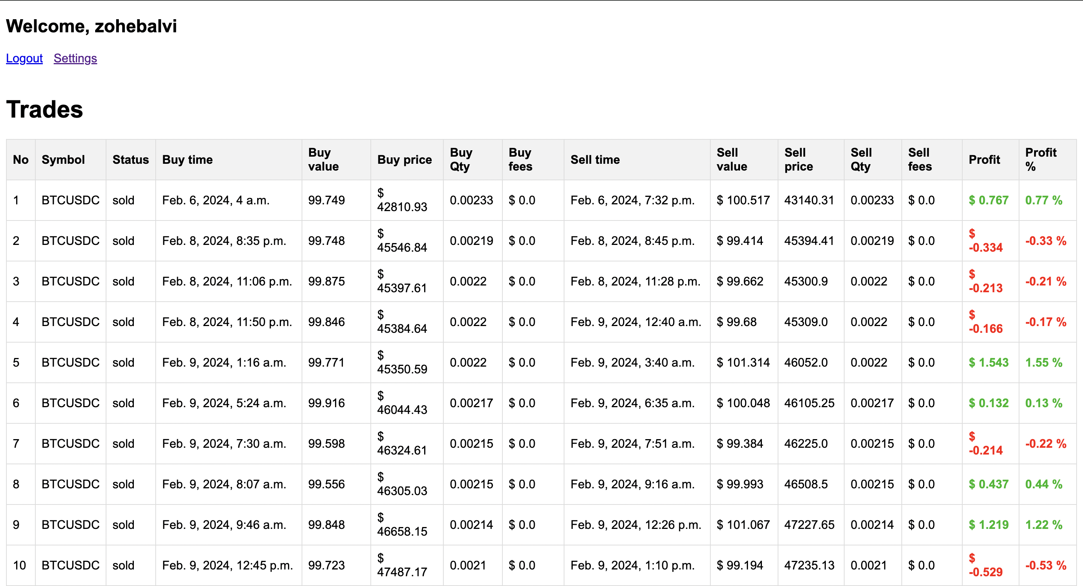Open the Settings link

pyautogui.click(x=75, y=58)
